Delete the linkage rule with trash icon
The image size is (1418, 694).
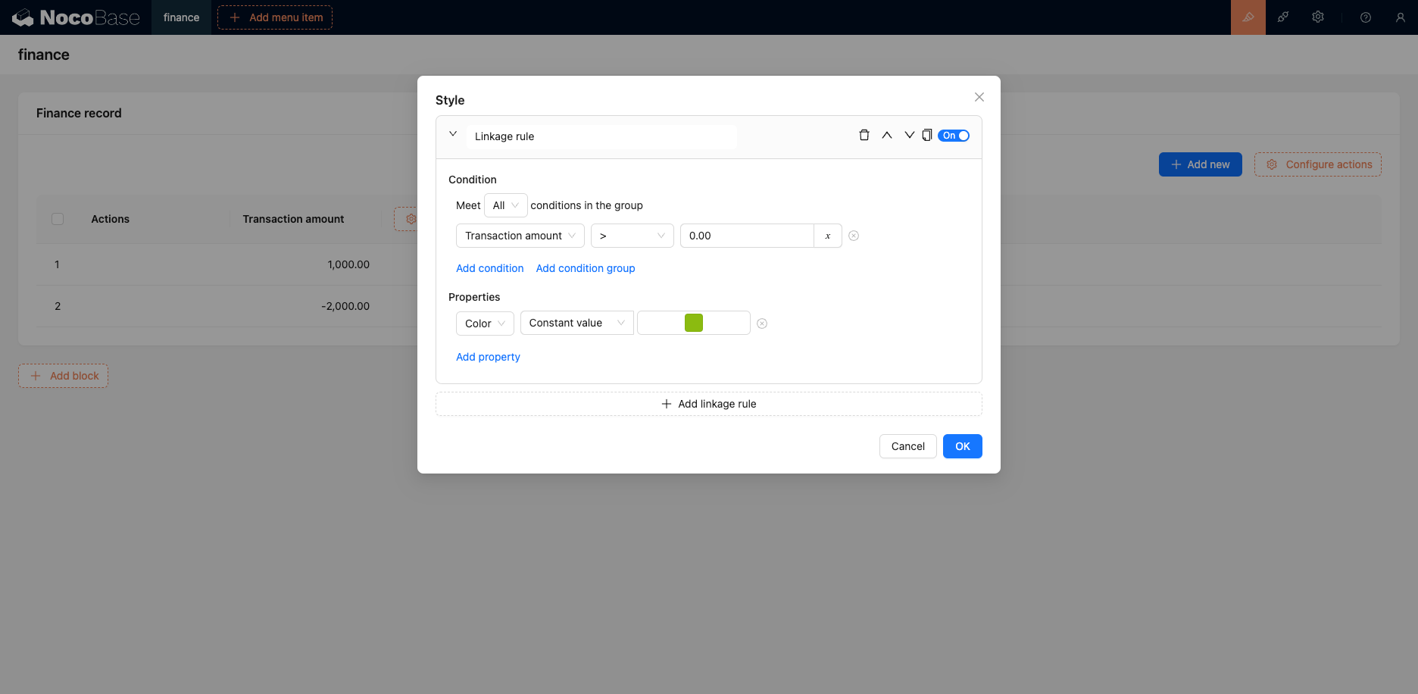coord(864,136)
